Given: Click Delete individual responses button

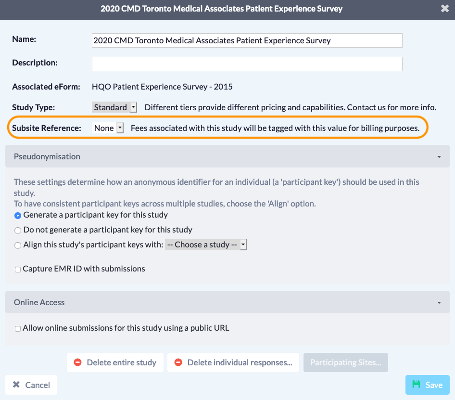Looking at the screenshot, I should coord(233,362).
